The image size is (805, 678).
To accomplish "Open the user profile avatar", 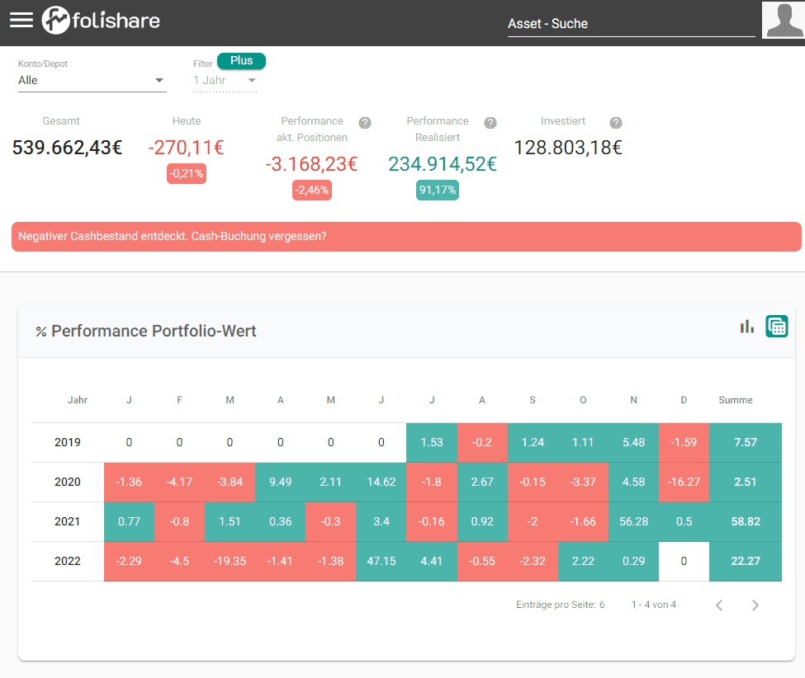I will [783, 20].
